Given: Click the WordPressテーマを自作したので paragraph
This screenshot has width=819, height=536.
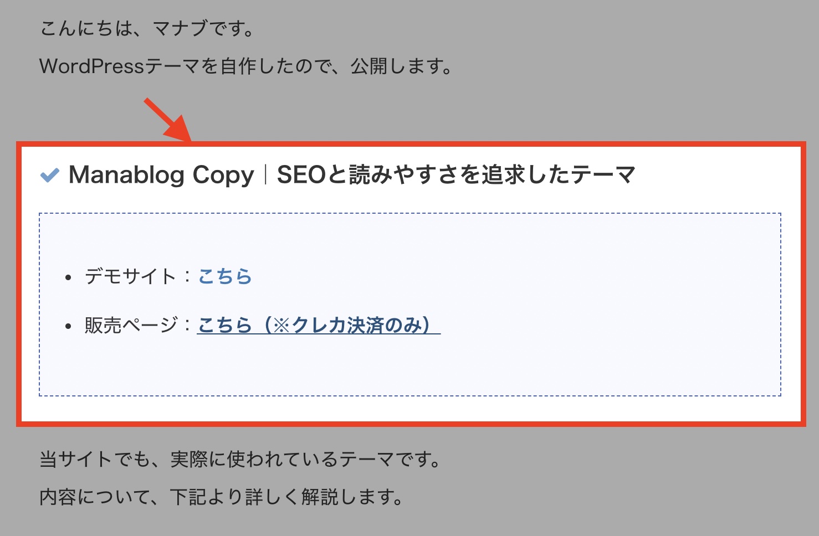Looking at the screenshot, I should (247, 66).
